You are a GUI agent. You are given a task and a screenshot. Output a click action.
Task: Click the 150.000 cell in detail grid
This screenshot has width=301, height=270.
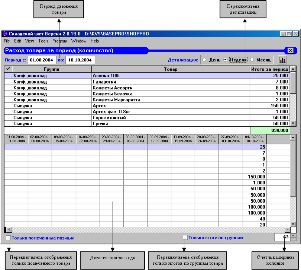pyautogui.click(x=255, y=177)
